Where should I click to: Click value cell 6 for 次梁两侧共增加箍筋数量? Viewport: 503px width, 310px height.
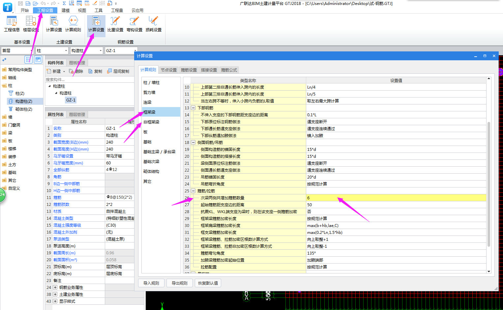396,198
